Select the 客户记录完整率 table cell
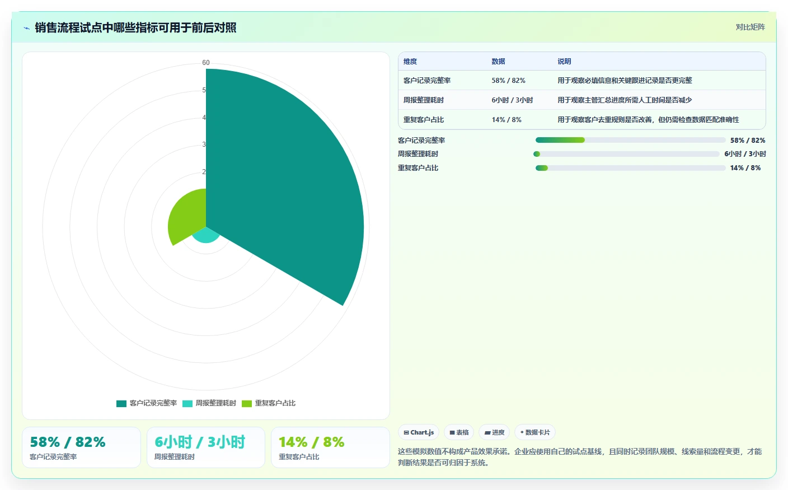 (x=427, y=81)
